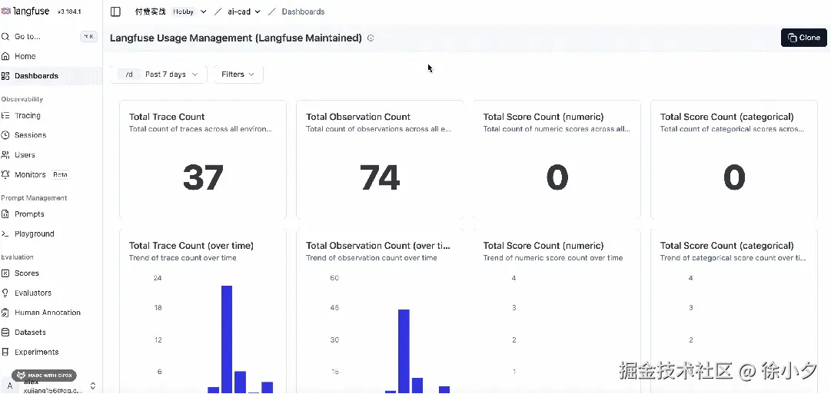Open the Filters dropdown

[x=238, y=74]
